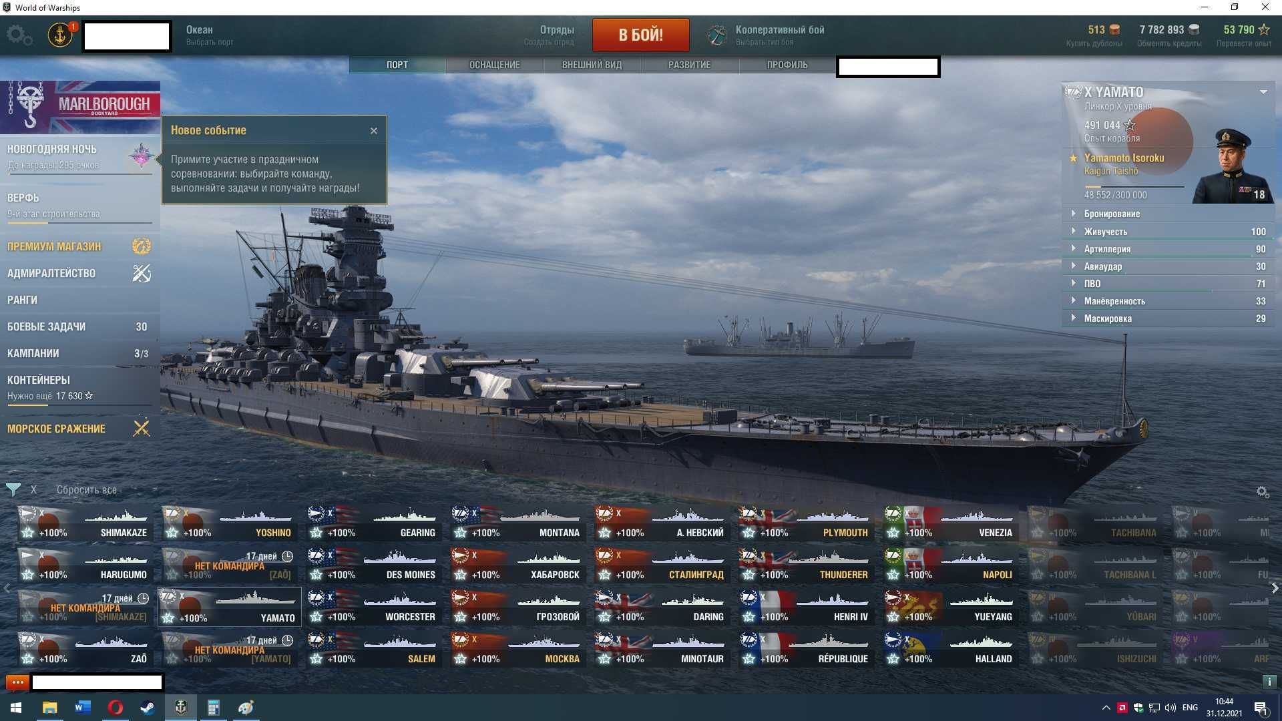This screenshot has width=1282, height=721.
Task: Click the Premium Shop coin icon
Action: (x=141, y=246)
